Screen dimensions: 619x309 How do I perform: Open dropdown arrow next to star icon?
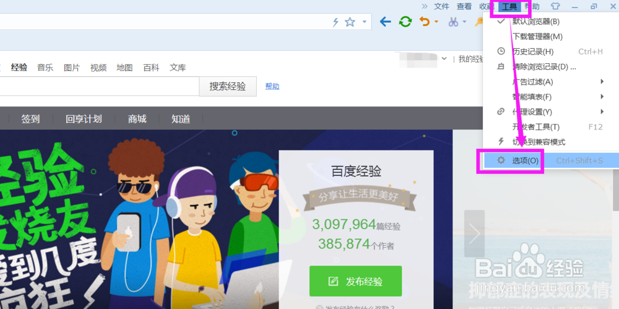point(365,22)
